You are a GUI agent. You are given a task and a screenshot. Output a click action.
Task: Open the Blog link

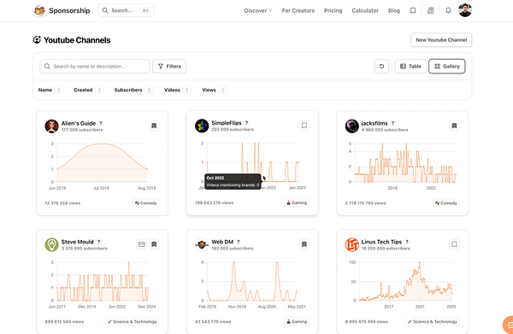click(394, 11)
